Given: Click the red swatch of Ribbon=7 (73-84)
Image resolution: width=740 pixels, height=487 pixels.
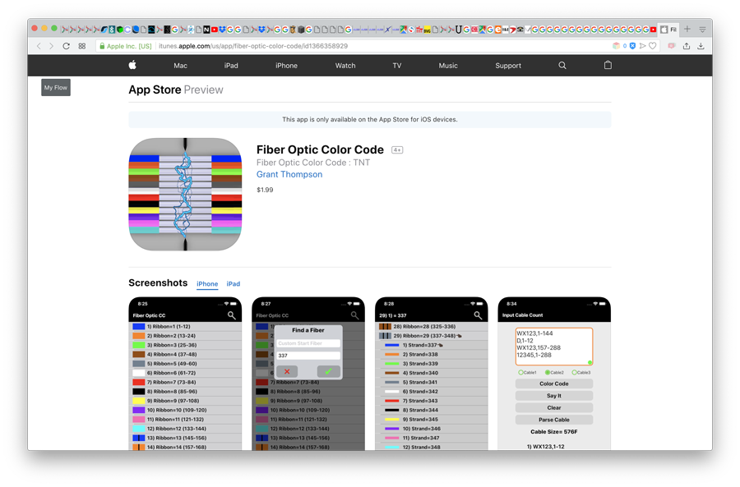Looking at the screenshot, I should point(139,382).
